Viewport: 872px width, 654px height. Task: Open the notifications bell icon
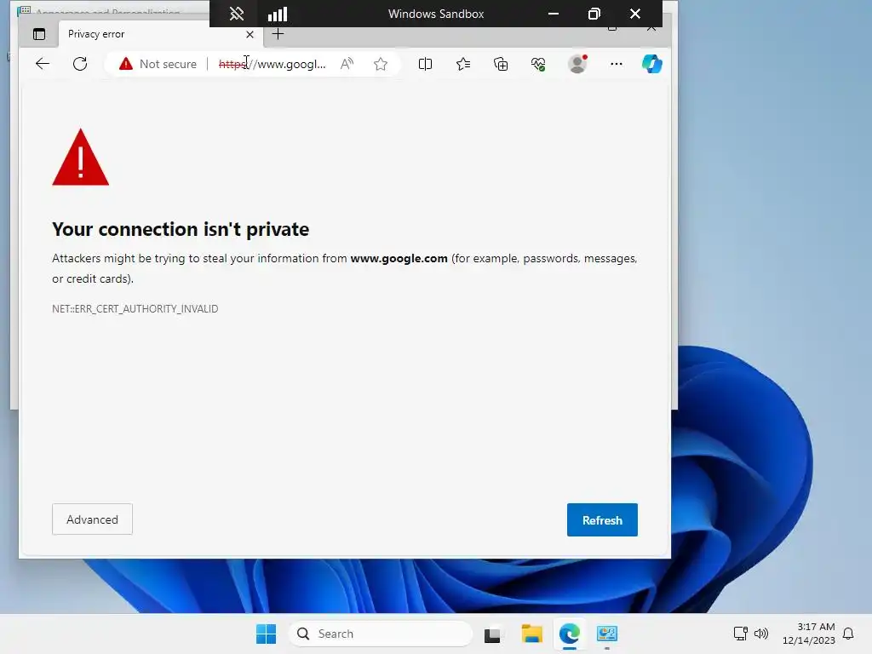click(x=848, y=634)
